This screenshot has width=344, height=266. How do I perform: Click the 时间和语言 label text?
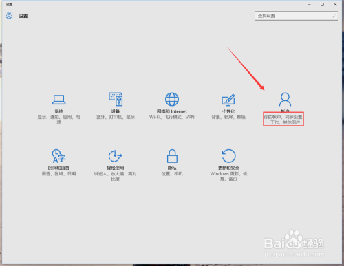58,168
